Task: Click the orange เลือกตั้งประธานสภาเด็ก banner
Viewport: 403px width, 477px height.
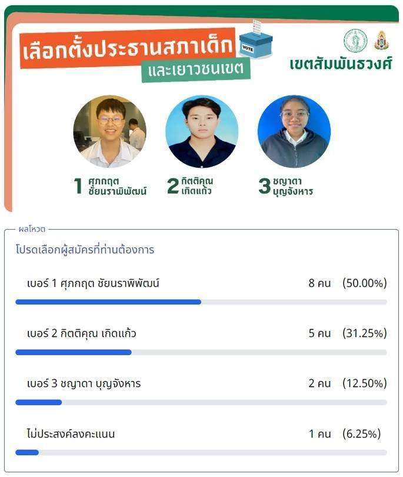Action: tap(128, 48)
